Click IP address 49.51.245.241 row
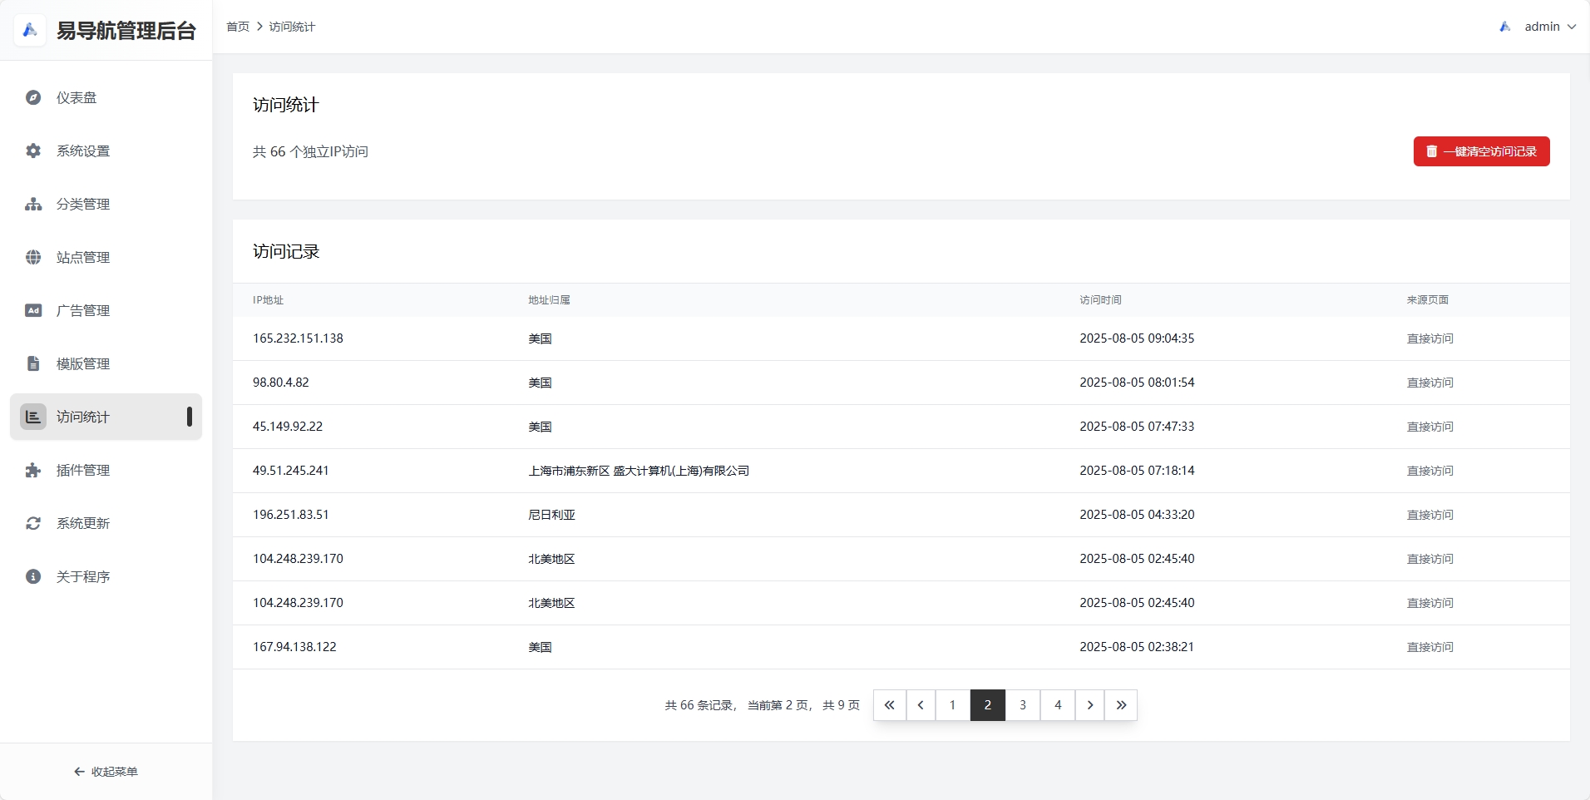1590x800 pixels. [291, 471]
